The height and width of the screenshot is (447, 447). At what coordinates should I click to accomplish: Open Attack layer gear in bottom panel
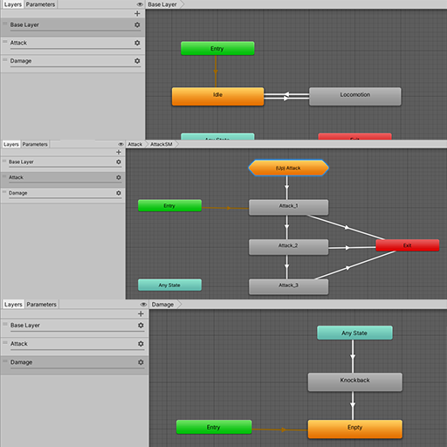(141, 344)
